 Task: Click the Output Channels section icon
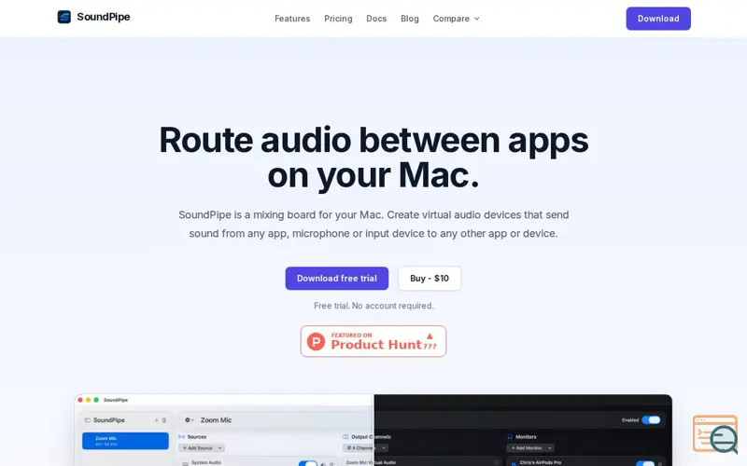[345, 436]
